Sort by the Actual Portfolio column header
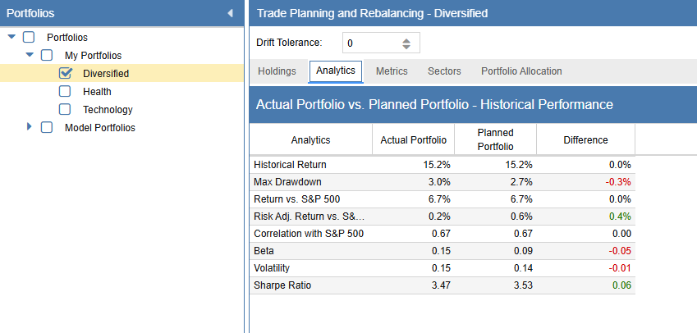Screen dimensions: 697x333 pyautogui.click(x=413, y=139)
